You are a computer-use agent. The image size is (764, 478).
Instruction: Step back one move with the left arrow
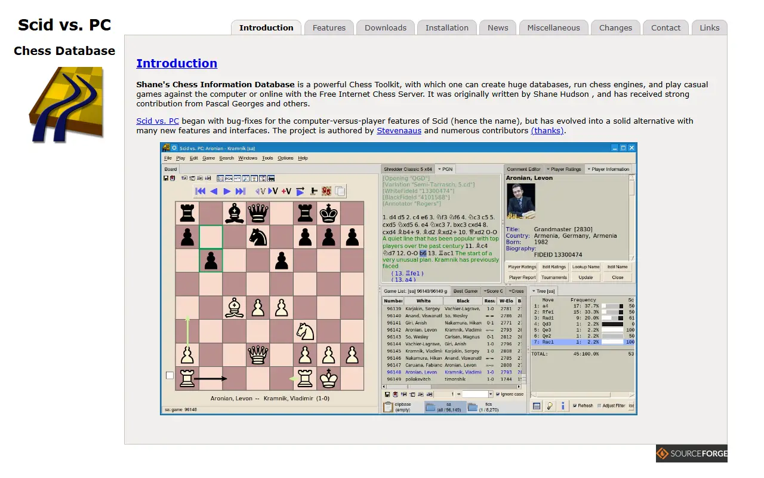coord(214,191)
